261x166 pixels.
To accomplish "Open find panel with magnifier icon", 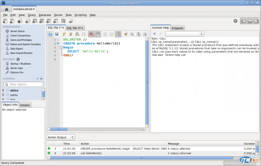I will tap(132, 34).
